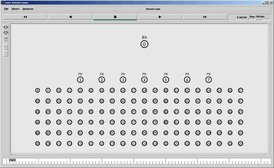
Task: Click the TIME marker on the timeline
Action: coord(12,160)
